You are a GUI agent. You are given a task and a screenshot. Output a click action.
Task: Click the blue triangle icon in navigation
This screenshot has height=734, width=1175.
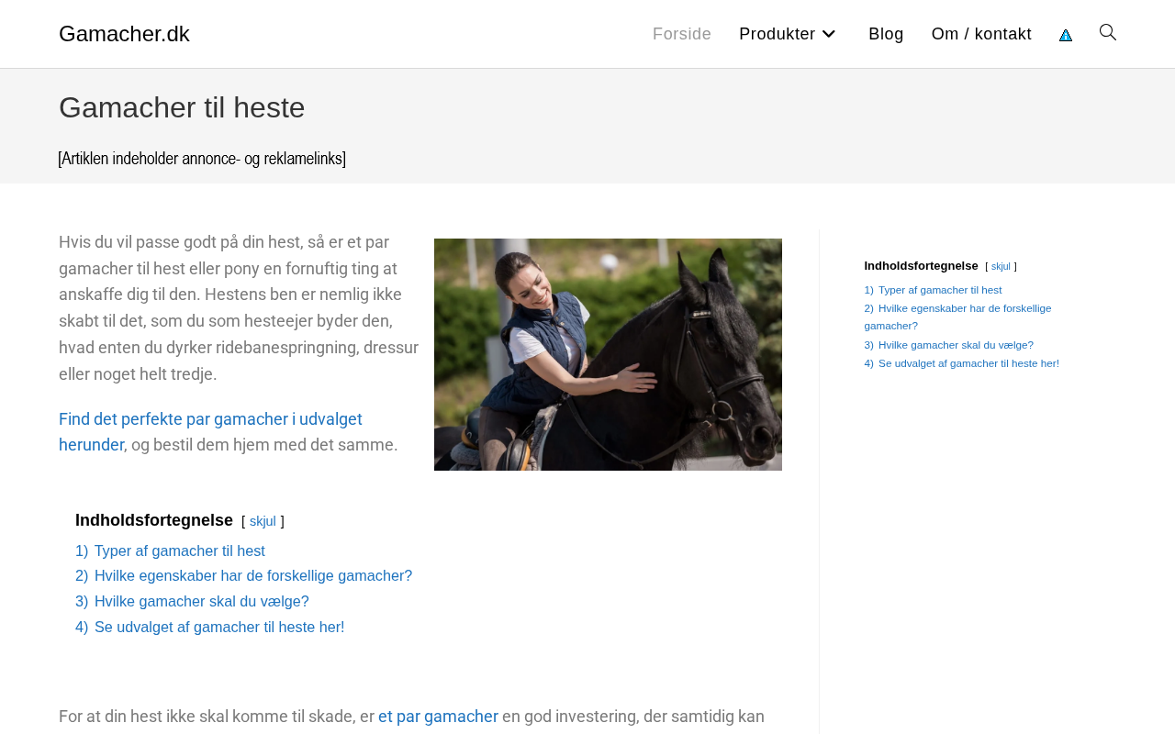[x=1066, y=35]
